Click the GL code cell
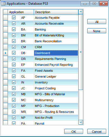 (27, 76)
